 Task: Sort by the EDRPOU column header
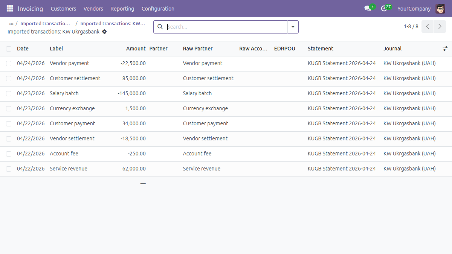coord(285,49)
